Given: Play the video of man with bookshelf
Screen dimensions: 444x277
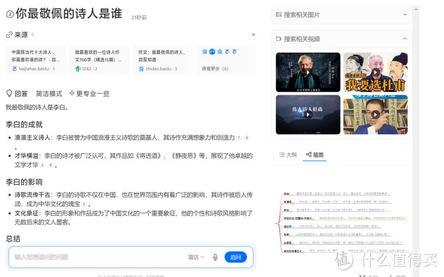Looking at the screenshot, I should (375, 114).
